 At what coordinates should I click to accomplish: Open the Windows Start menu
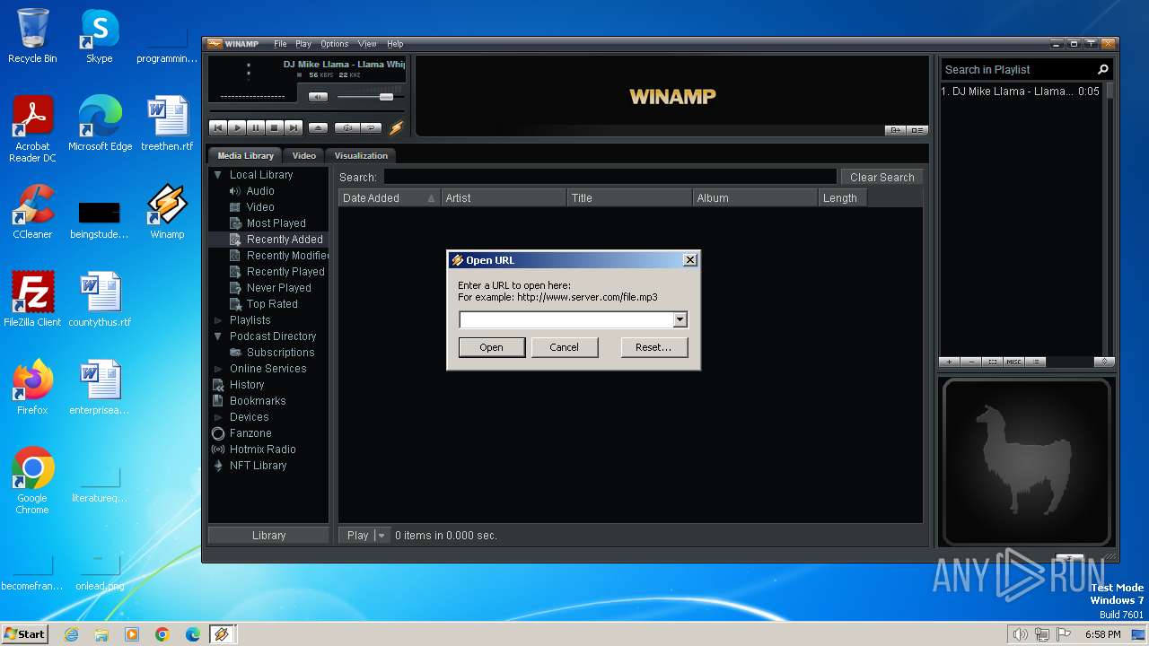[24, 633]
